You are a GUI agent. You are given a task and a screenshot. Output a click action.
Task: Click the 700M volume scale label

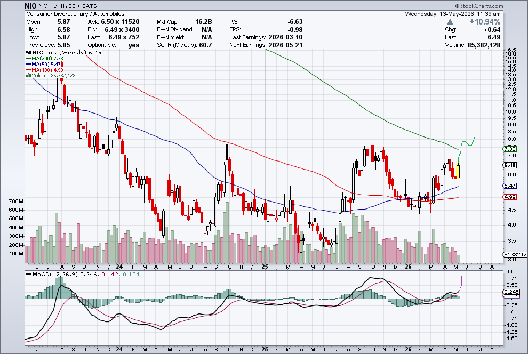pos(16,201)
